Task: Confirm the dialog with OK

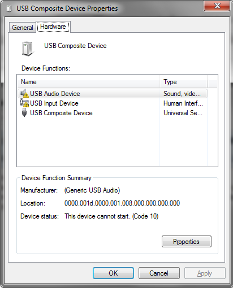Action: point(113,273)
